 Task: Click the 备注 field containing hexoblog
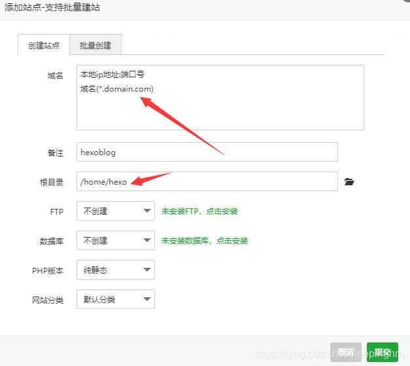[207, 152]
